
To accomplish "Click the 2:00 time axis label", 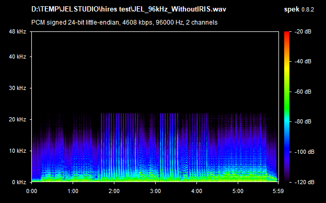I will pos(114,191).
